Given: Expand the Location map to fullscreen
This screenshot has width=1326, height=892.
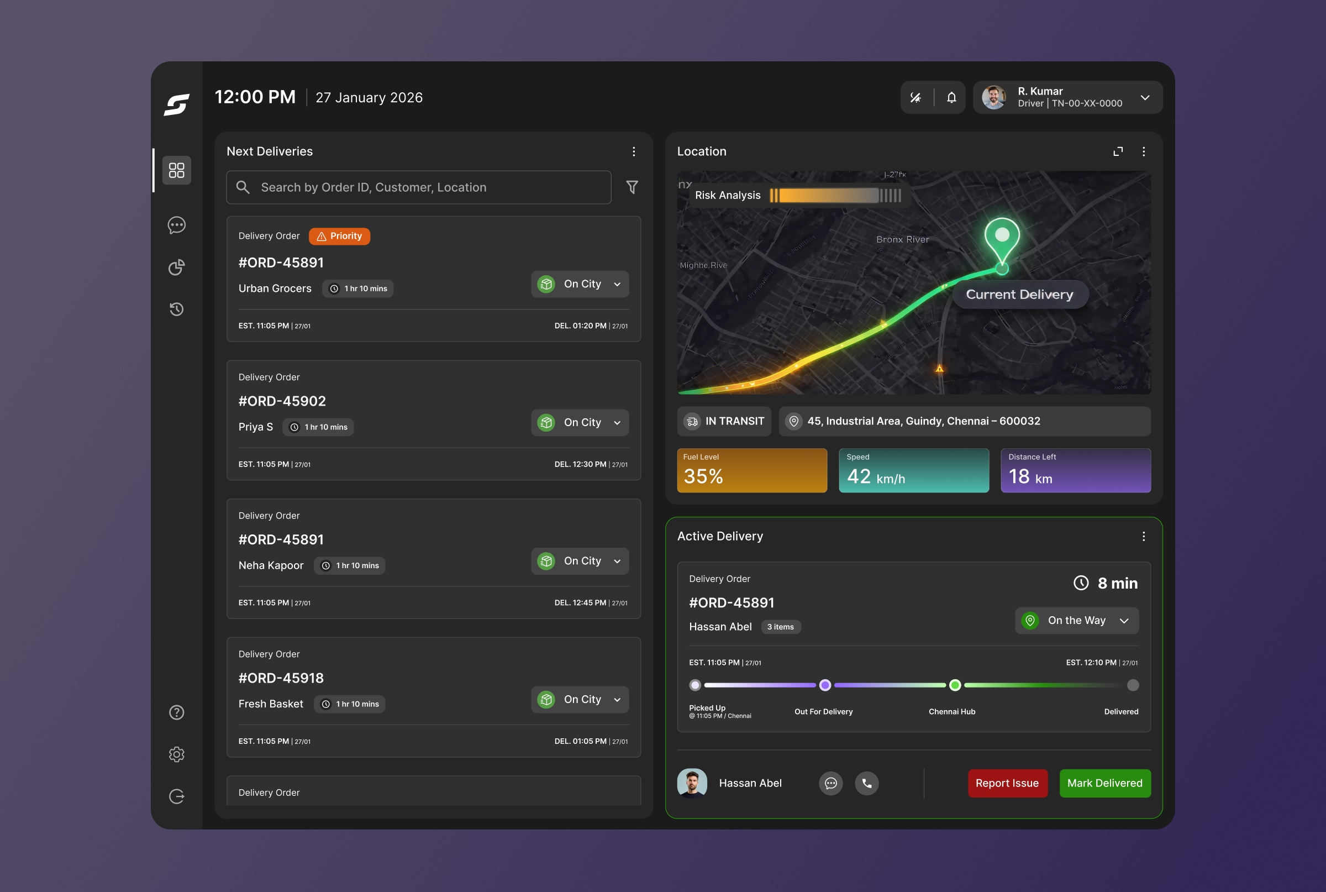Looking at the screenshot, I should pyautogui.click(x=1118, y=151).
